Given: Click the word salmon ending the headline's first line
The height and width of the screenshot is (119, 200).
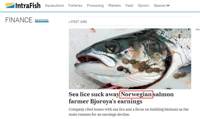Looking at the screenshot, I should click(x=163, y=95).
